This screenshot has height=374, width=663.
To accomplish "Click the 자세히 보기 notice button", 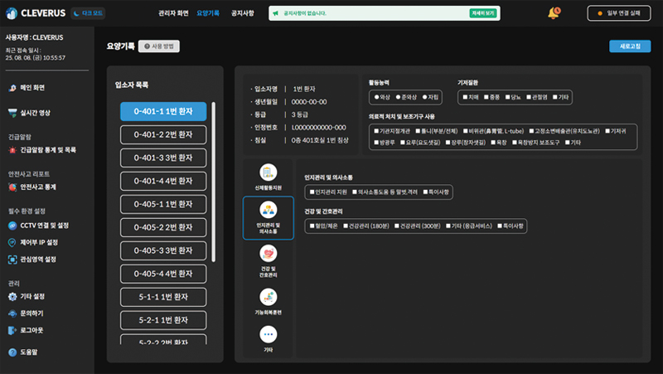I will click(485, 13).
